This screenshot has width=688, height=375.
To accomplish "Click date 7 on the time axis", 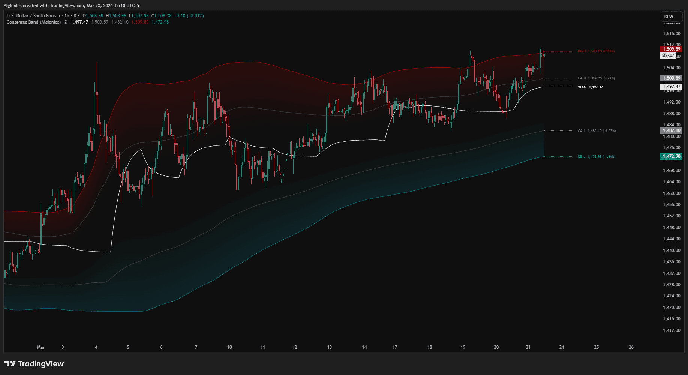I will [196, 347].
